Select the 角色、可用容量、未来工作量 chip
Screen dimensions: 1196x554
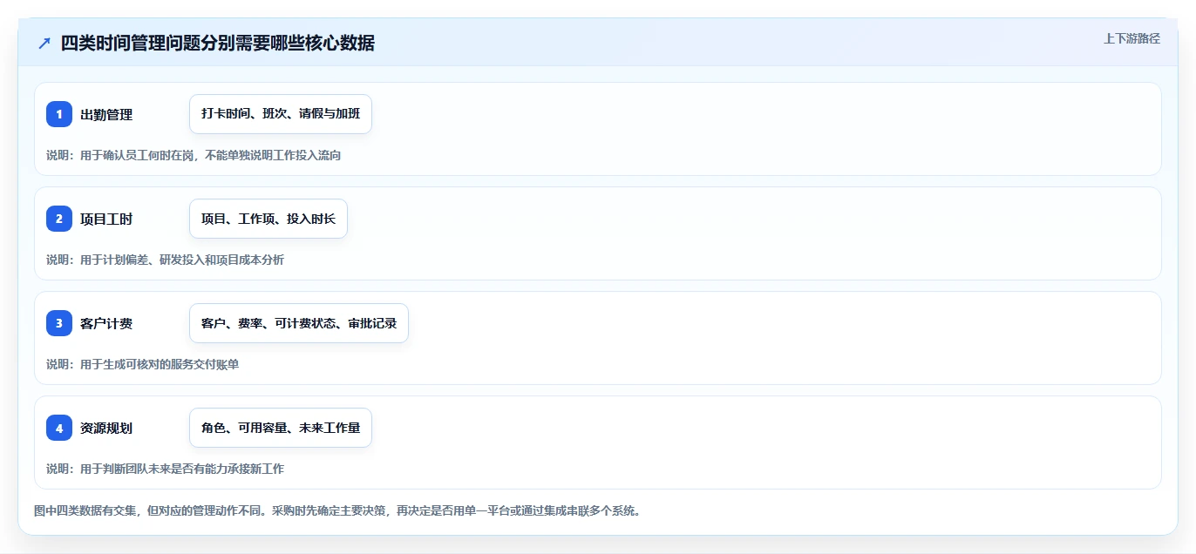281,428
